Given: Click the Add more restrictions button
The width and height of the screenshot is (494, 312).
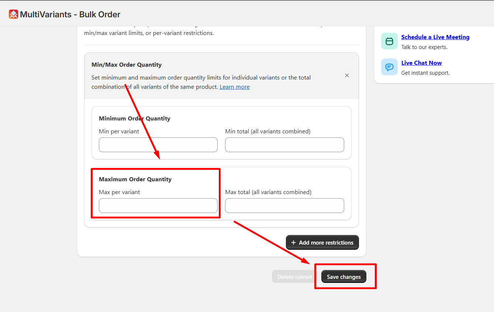Looking at the screenshot, I should click(322, 242).
